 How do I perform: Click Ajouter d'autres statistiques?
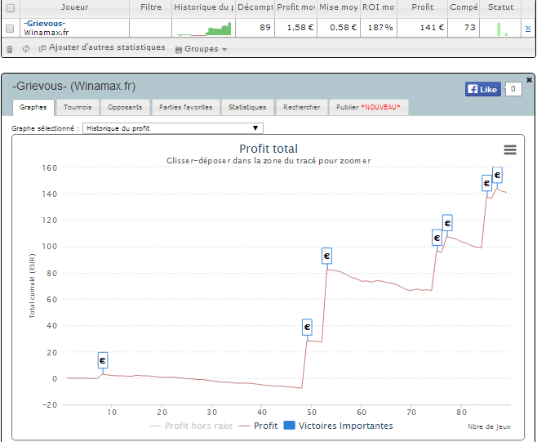pyautogui.click(x=107, y=47)
